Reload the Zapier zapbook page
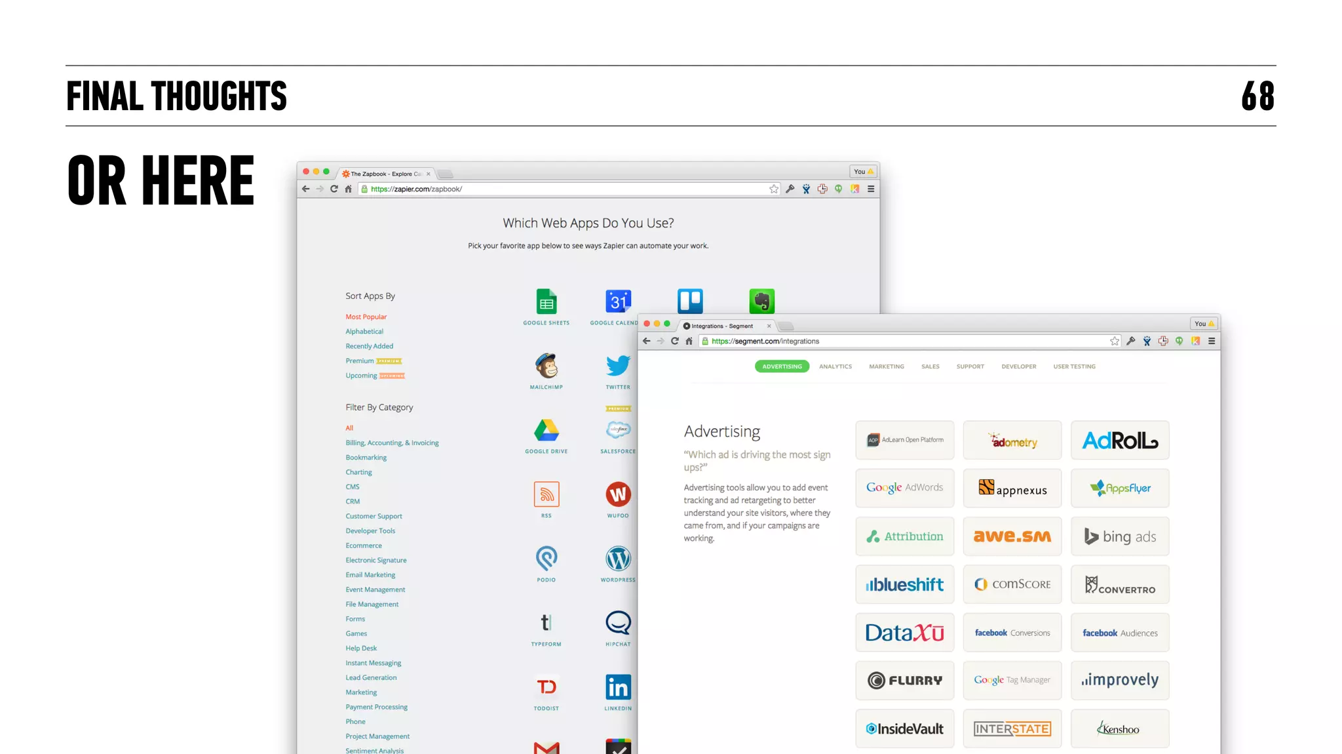 (x=334, y=189)
